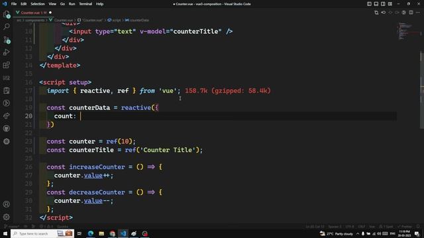Click 'ref(10)' on the counter line
Screen dimensions: 424x238
[x=119, y=141]
